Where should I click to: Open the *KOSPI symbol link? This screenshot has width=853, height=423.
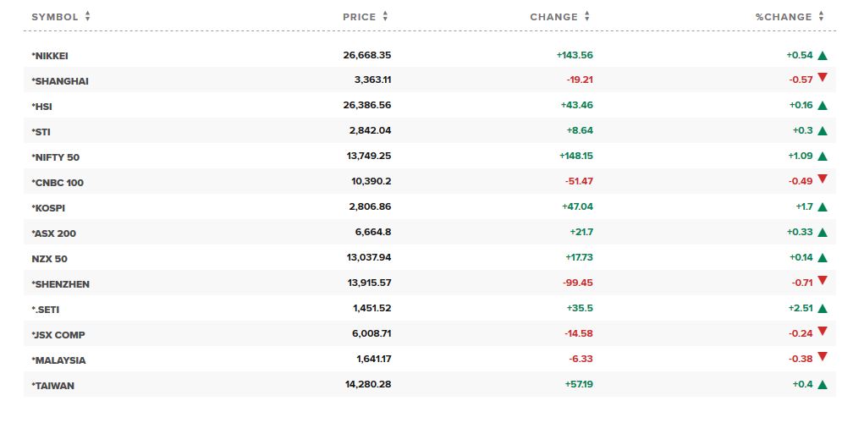point(48,208)
